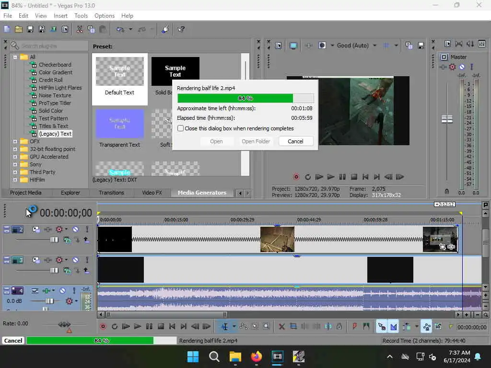The width and height of the screenshot is (491, 368).
Task: Click Go to End in timeline transport
Action: click(184, 327)
